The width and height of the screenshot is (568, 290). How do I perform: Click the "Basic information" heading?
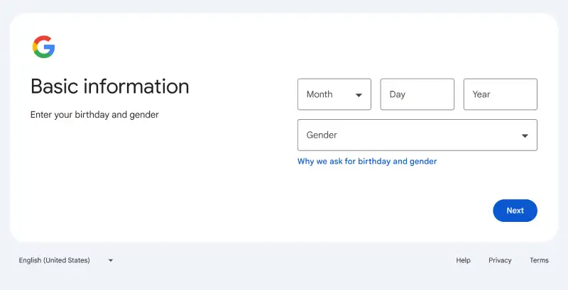[110, 87]
